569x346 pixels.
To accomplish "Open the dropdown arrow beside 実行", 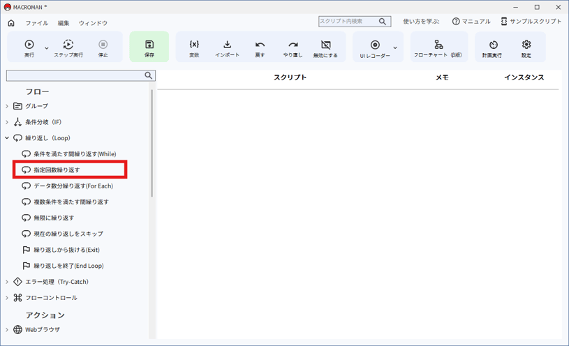I will click(x=47, y=48).
